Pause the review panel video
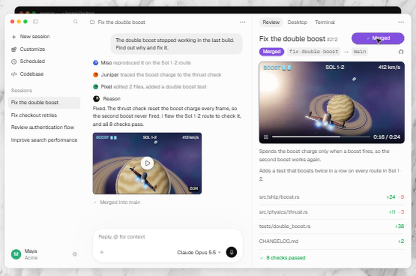 (x=266, y=137)
